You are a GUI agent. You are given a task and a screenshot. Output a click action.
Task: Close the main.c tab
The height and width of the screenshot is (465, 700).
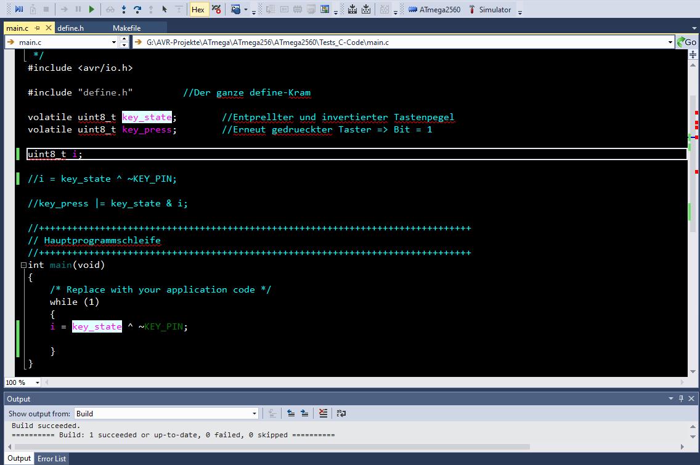49,28
